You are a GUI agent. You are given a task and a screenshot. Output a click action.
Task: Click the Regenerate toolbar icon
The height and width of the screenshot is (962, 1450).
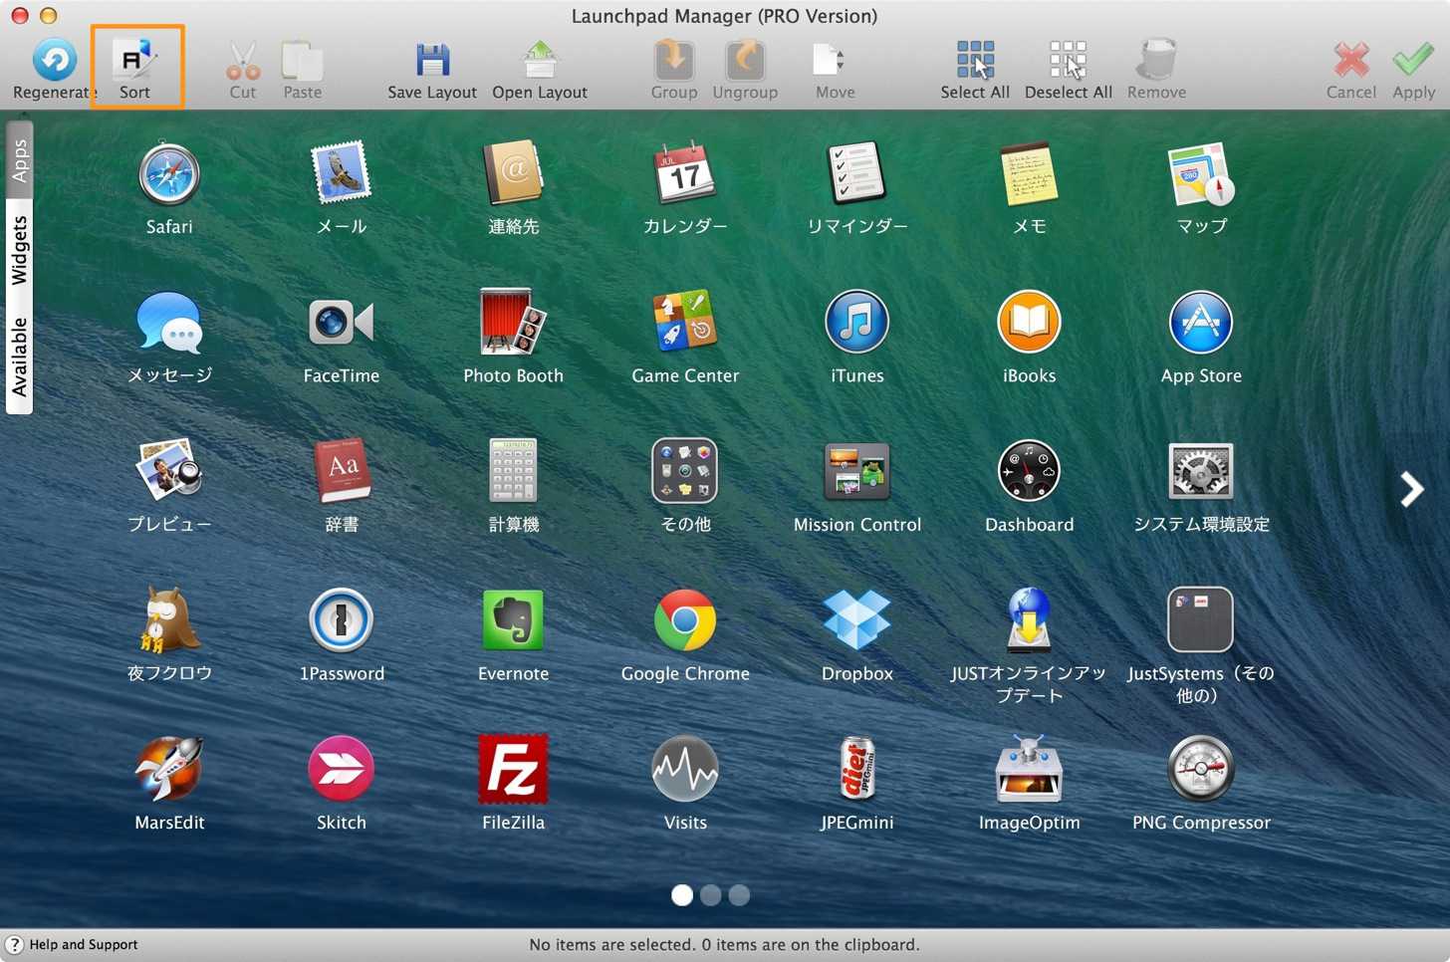[55, 61]
